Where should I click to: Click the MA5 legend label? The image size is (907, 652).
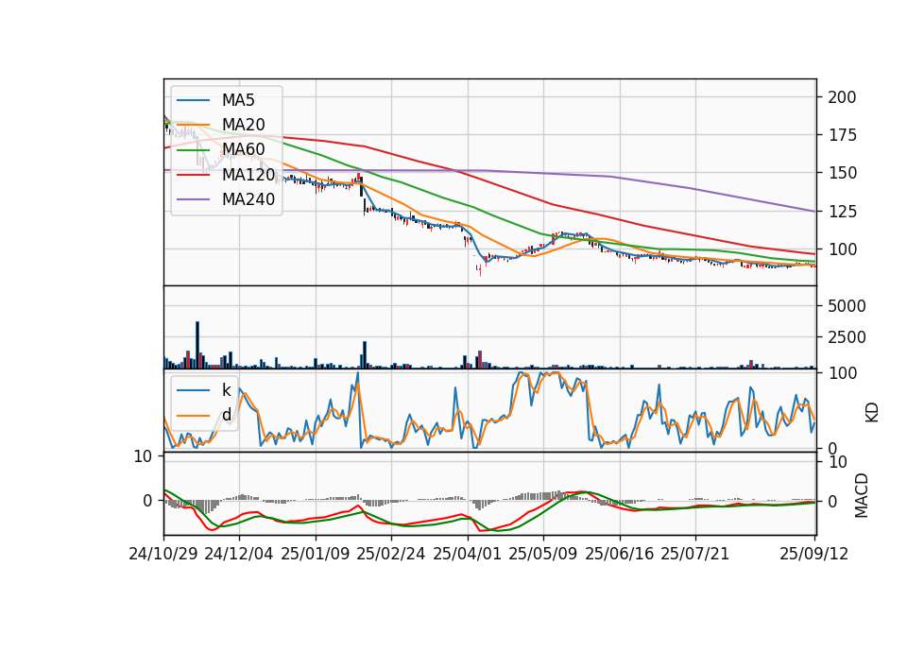238,100
